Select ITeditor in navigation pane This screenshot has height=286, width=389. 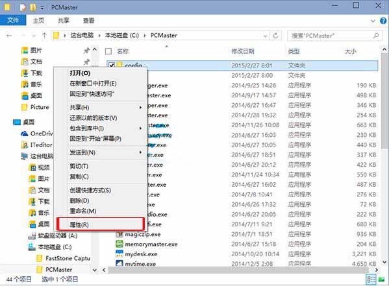point(41,145)
